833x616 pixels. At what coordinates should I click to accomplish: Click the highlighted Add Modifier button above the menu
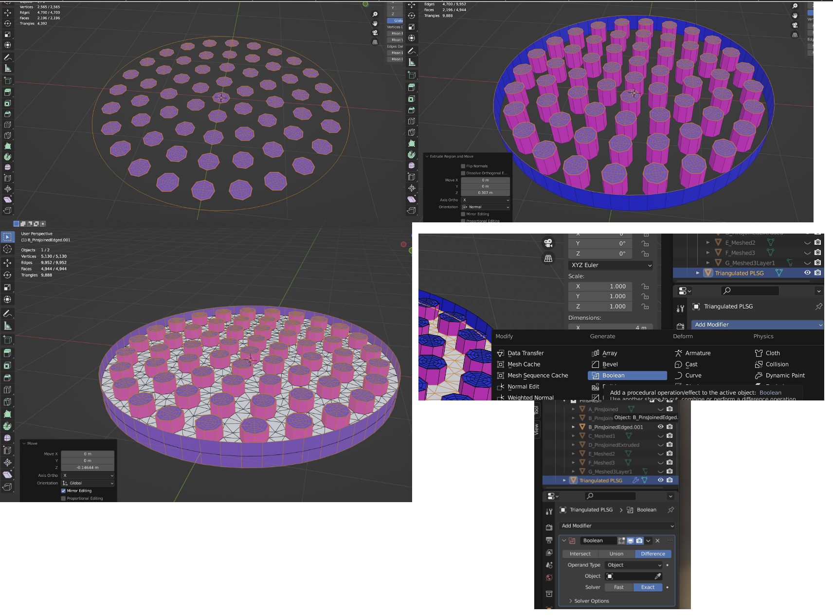[757, 325]
